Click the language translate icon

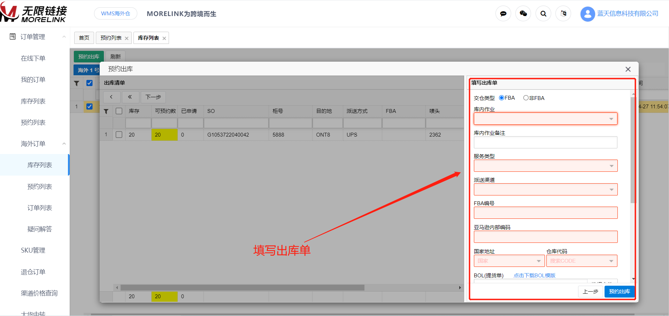point(563,14)
